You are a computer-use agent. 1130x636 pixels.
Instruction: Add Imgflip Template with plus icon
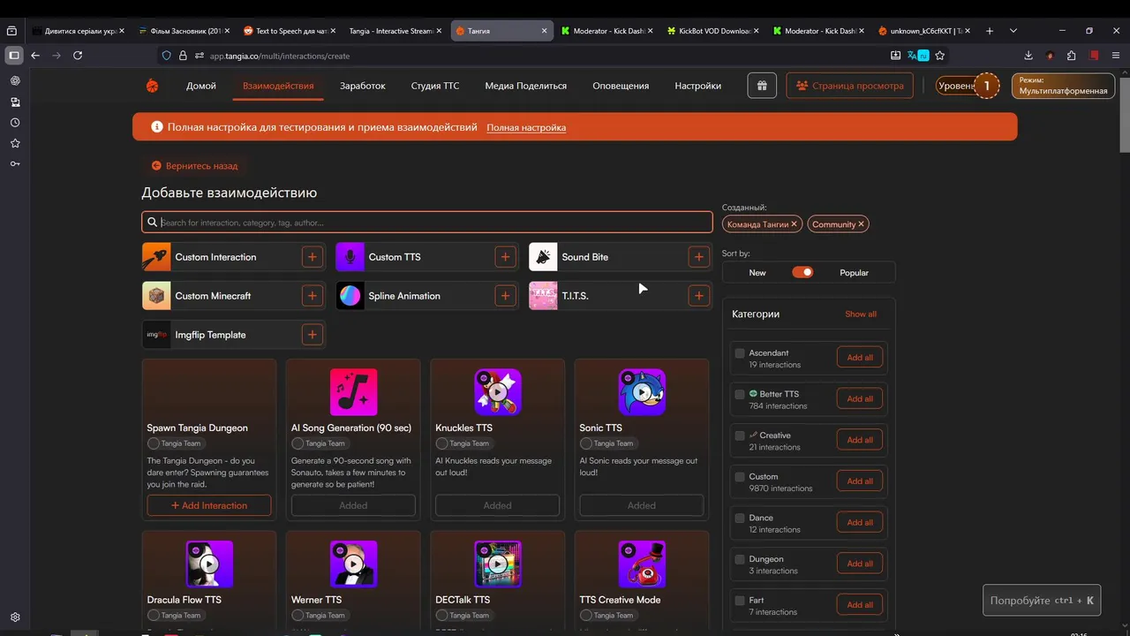point(312,335)
